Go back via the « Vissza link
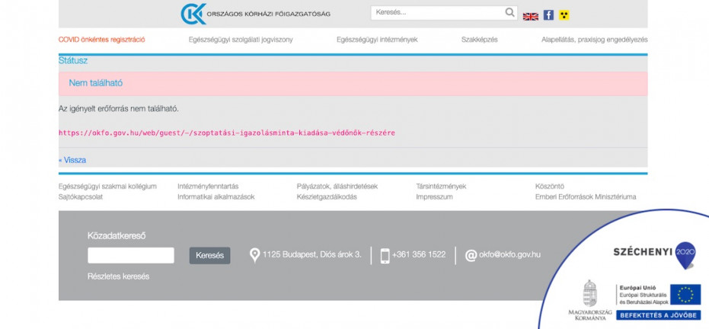 coord(72,160)
